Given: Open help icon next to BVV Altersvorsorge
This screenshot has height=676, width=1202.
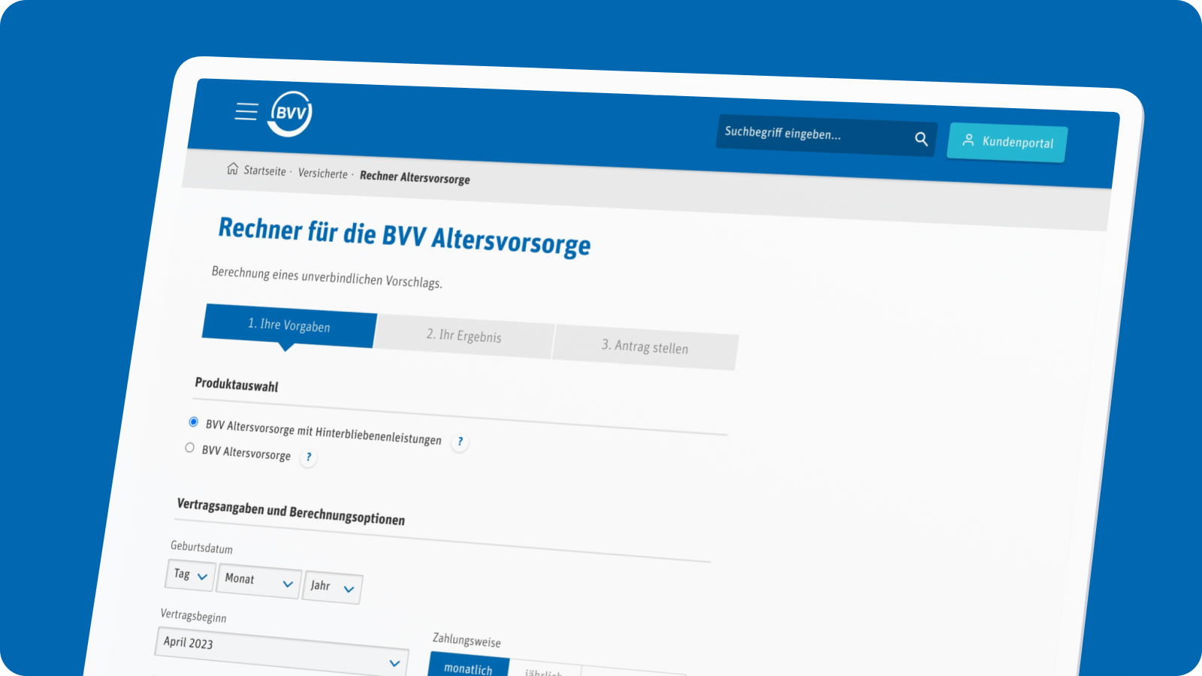Looking at the screenshot, I should click(x=308, y=457).
